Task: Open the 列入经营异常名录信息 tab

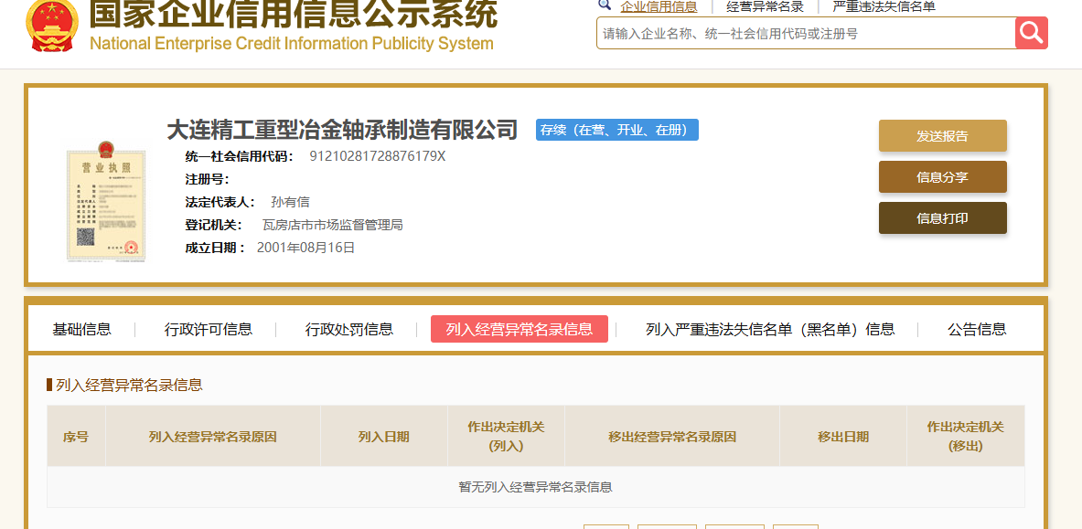Action: [519, 329]
